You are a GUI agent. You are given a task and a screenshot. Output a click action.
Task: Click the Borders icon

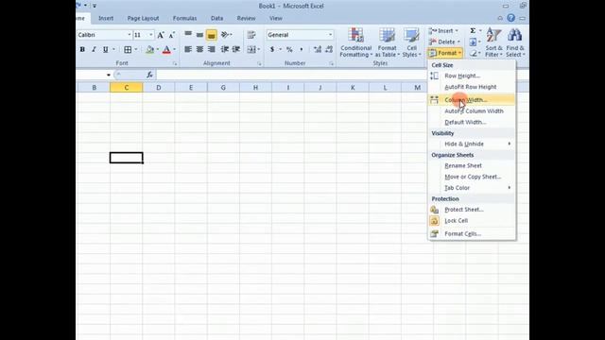(128, 49)
